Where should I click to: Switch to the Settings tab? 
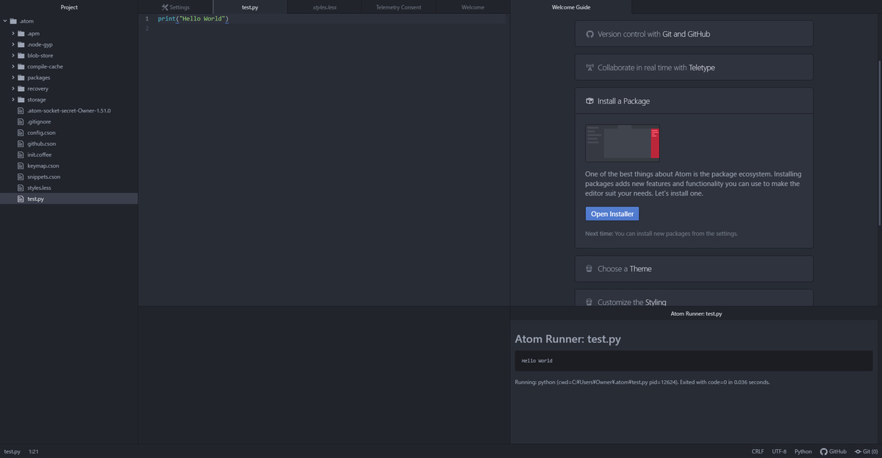click(x=176, y=7)
